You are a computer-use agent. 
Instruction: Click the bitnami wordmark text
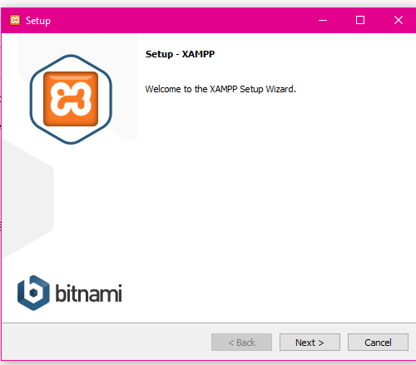point(89,293)
